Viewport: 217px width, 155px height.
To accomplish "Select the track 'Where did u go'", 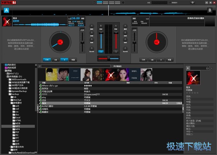I will 110,86.
